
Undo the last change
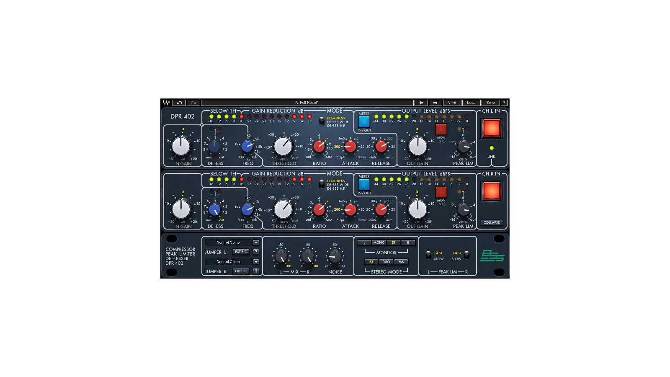tap(179, 103)
